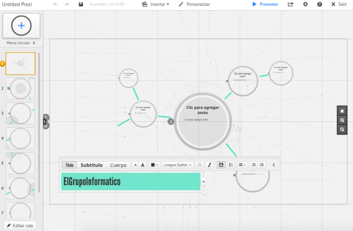
Task: Add a bulleted list to text
Action: [x=231, y=165]
